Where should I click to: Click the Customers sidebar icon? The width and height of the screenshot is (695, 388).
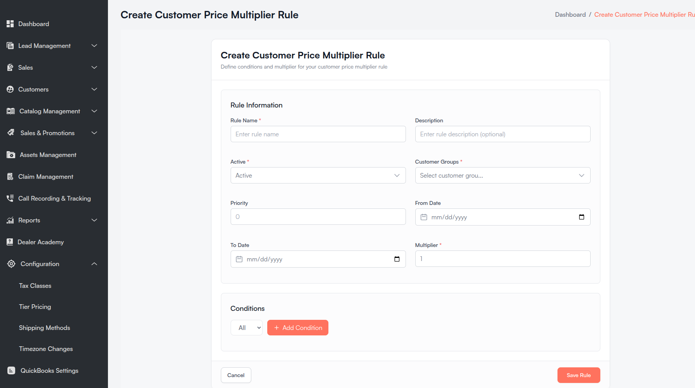tap(10, 89)
